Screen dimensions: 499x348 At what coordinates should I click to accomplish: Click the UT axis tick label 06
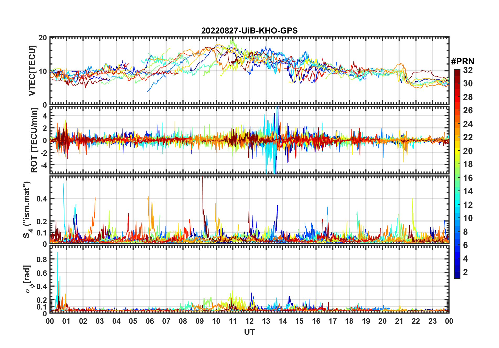150,321
